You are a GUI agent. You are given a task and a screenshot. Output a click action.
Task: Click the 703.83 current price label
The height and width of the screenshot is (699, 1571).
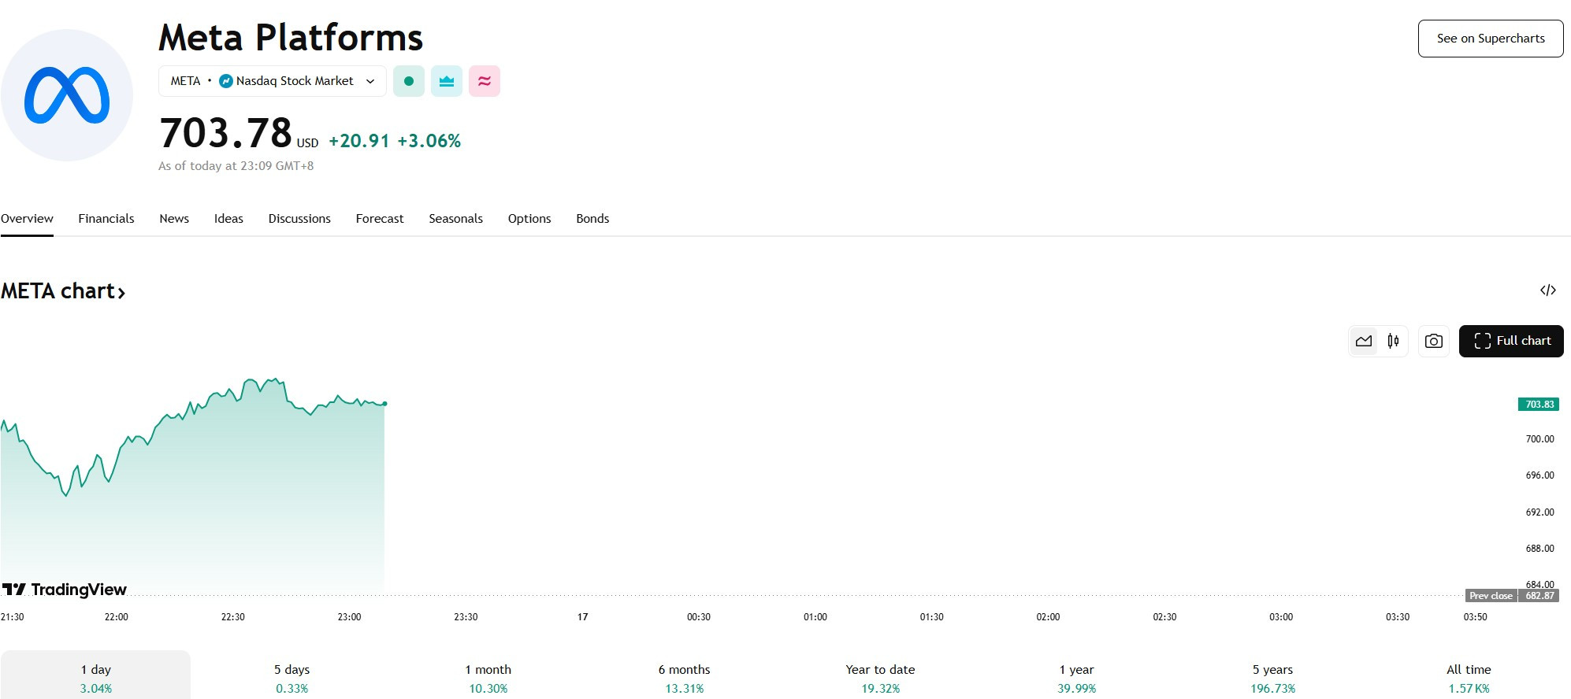coord(1539,405)
